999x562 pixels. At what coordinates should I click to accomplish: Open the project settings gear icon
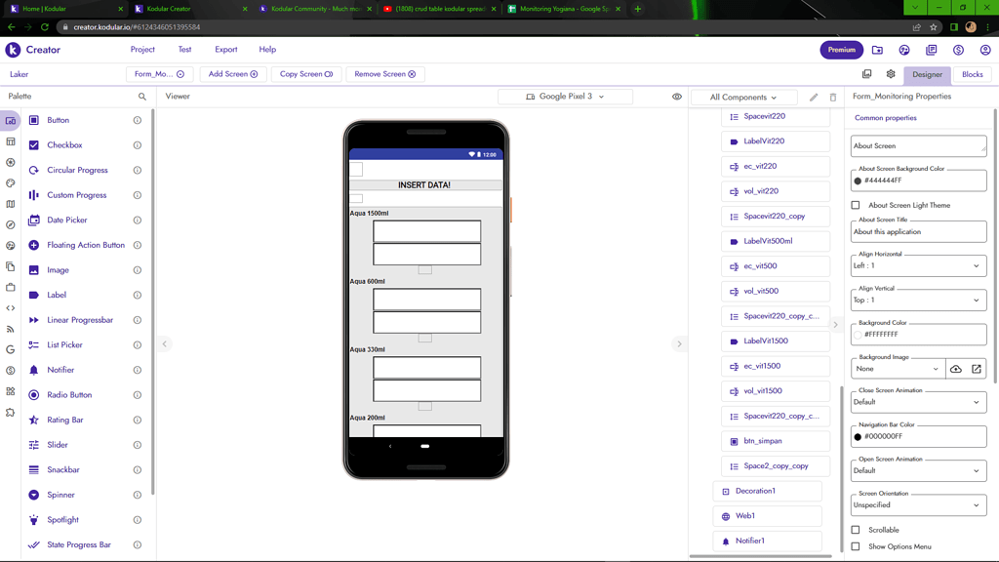click(x=891, y=74)
